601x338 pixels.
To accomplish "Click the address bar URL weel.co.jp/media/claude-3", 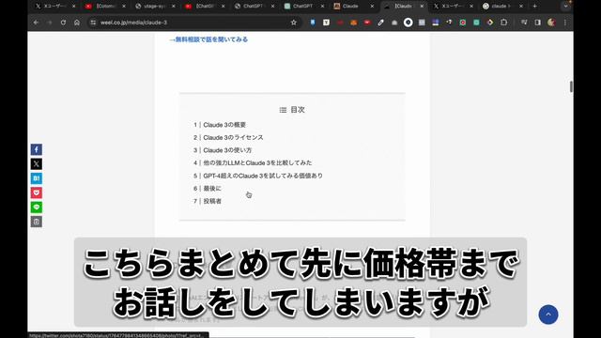I will [x=133, y=23].
